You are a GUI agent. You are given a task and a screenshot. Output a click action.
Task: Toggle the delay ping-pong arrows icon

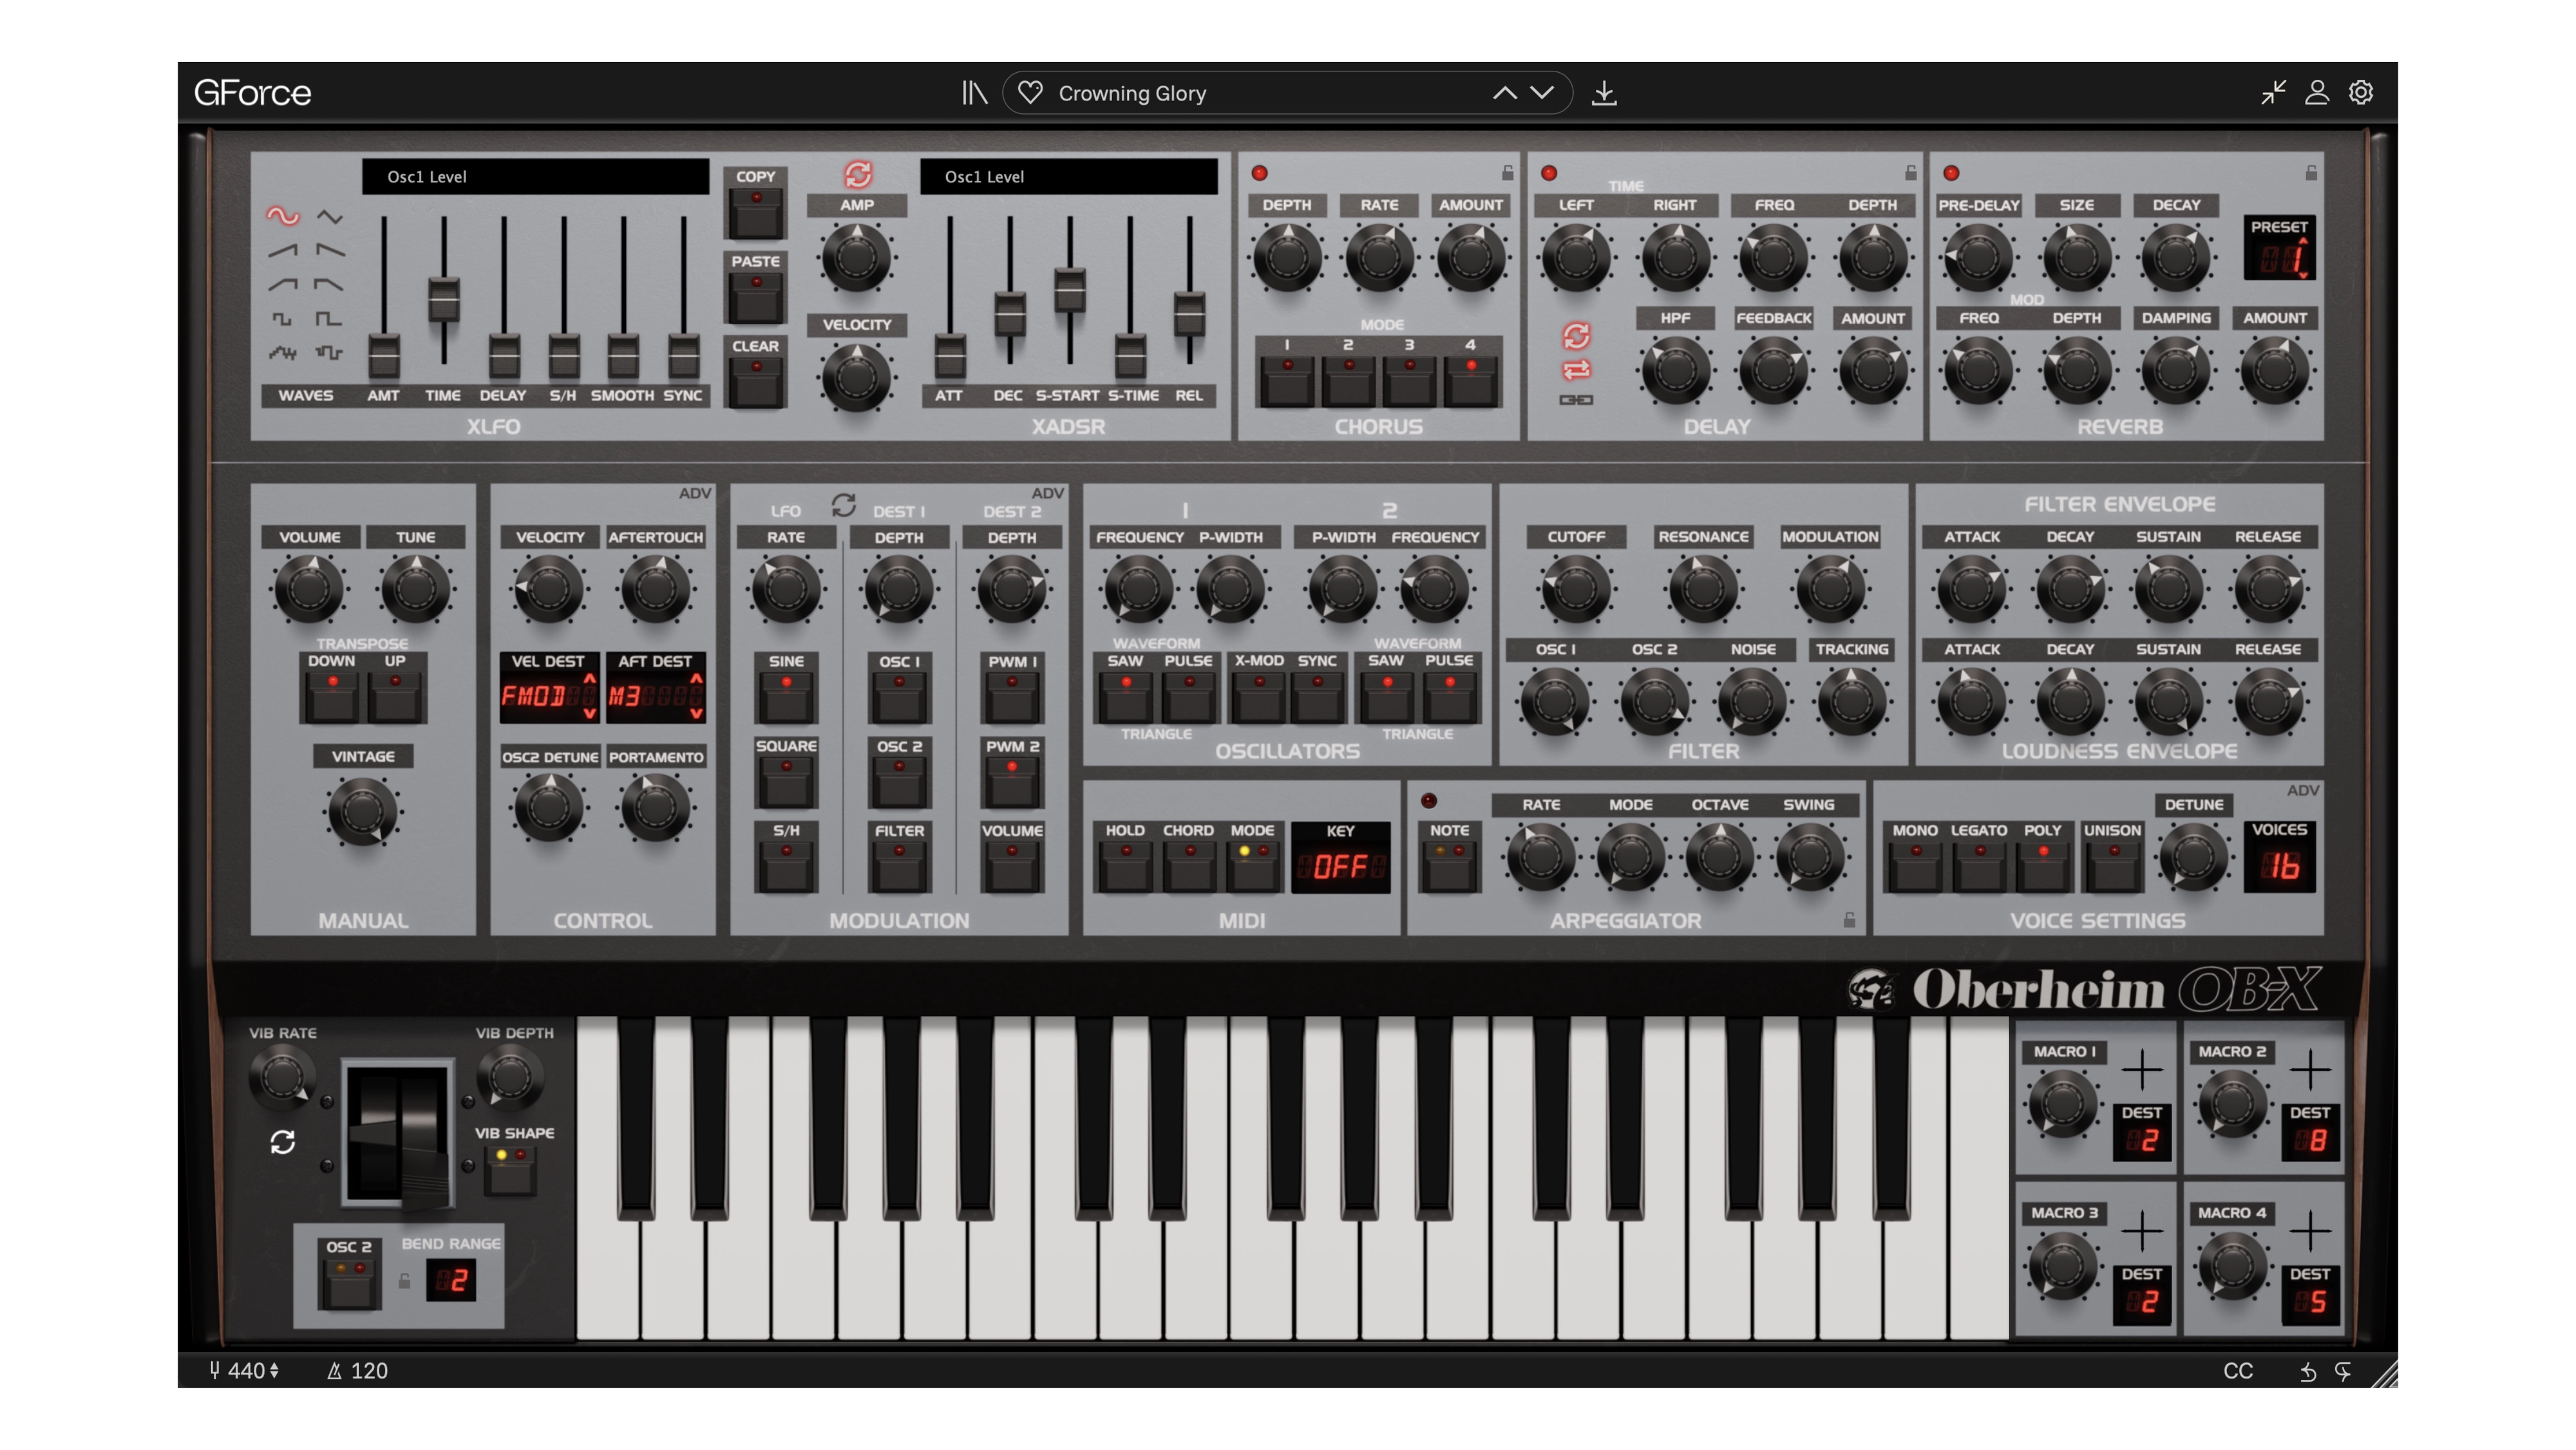coord(1576,370)
